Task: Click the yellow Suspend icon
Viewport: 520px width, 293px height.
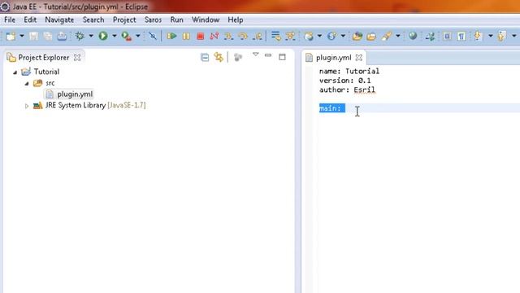Action: point(186,36)
